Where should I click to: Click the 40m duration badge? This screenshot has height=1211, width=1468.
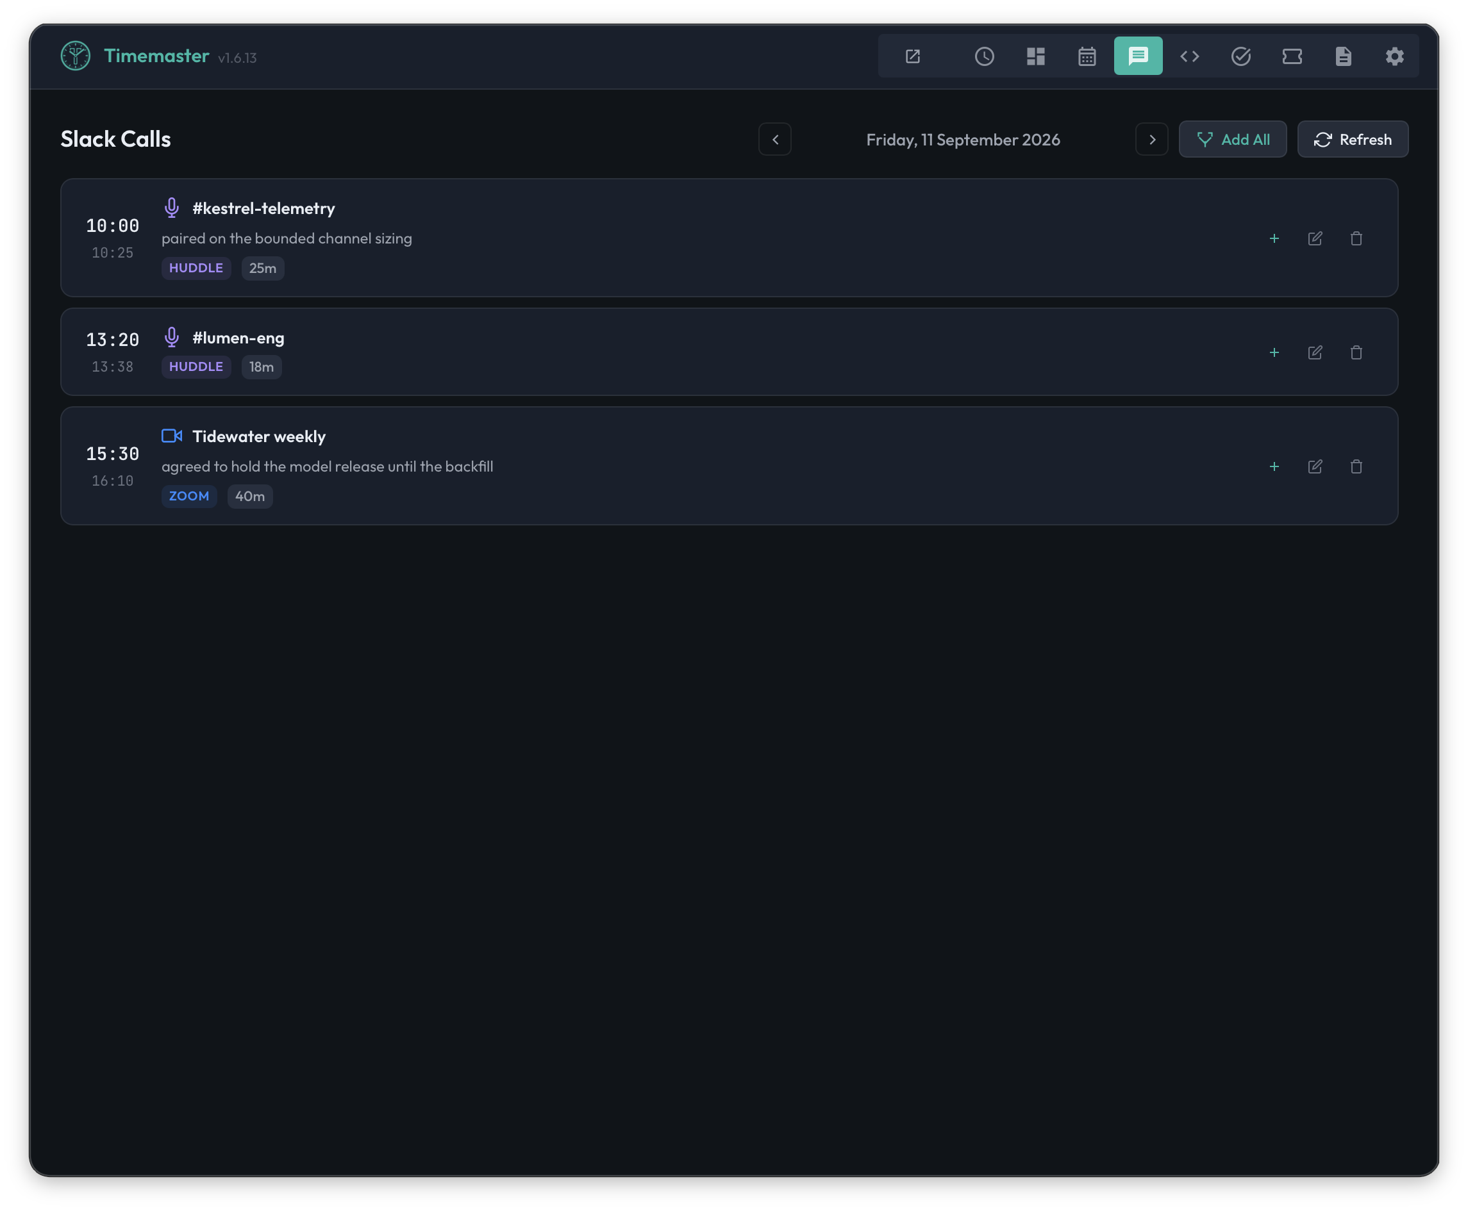tap(250, 497)
